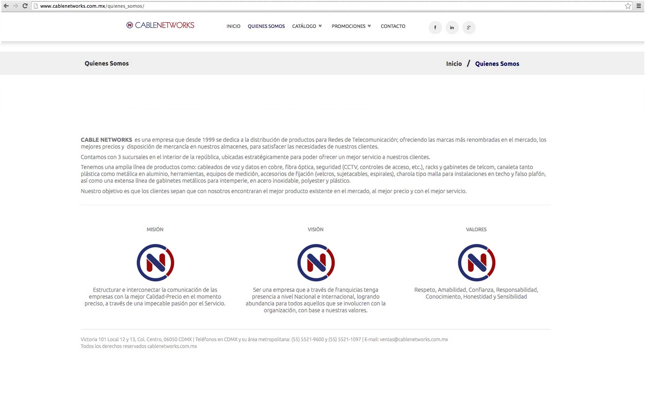Focus the URL address bar
This screenshot has height=420, width=646.
pyautogui.click(x=331, y=6)
